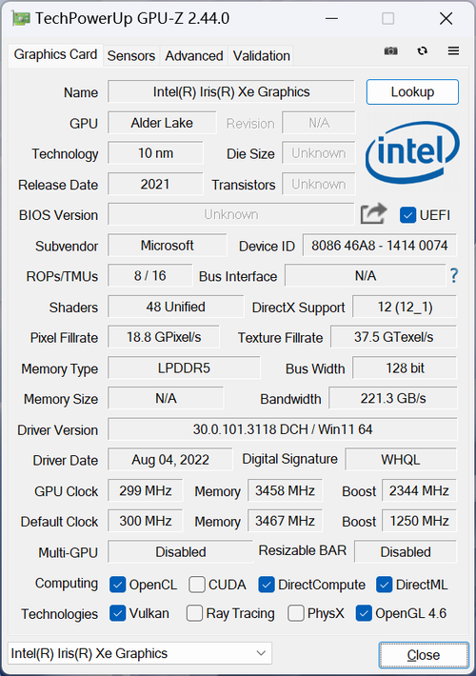Click the refresh icon in the toolbar
Image resolution: width=476 pixels, height=676 pixels.
(x=422, y=50)
